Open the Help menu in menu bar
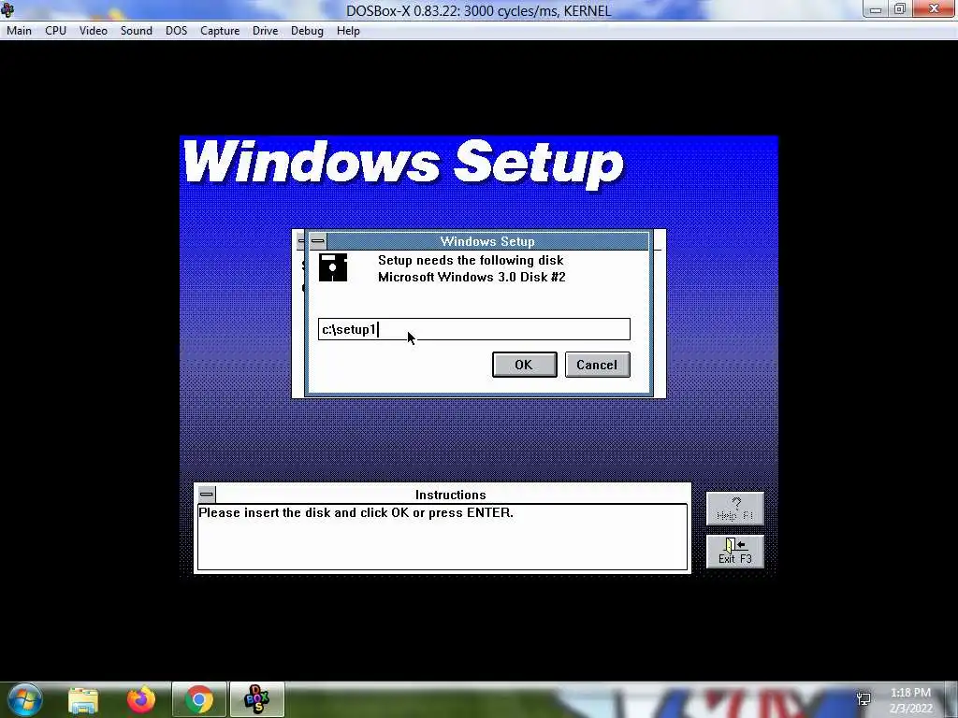Viewport: 958px width, 718px height. click(348, 31)
